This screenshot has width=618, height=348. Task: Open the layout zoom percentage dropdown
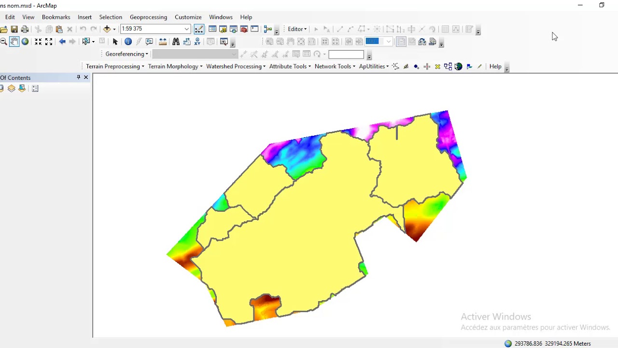pos(388,42)
